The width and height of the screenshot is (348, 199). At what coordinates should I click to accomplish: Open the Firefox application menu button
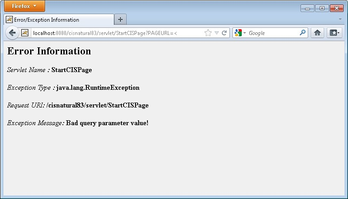(24, 6)
